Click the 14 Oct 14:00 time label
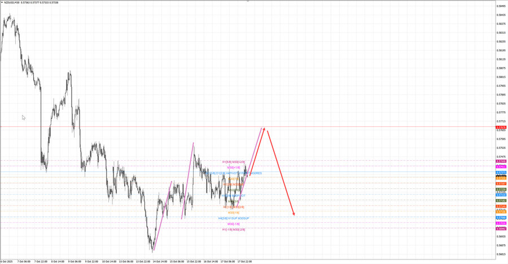Viewport: 508px width, 264px height. pyautogui.click(x=160, y=261)
